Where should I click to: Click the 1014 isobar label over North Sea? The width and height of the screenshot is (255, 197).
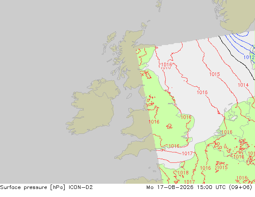tap(243, 85)
